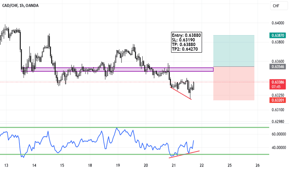Click the 40.00000 RSI axis label
Image resolution: width=289 pixels, height=170 pixels.
click(x=279, y=147)
